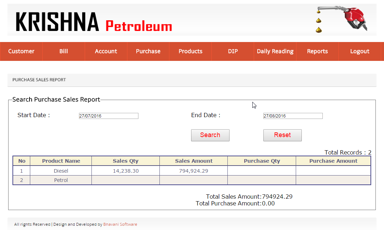This screenshot has height=230, width=384.
Task: Click row number 1 cell
Action: (x=22, y=171)
